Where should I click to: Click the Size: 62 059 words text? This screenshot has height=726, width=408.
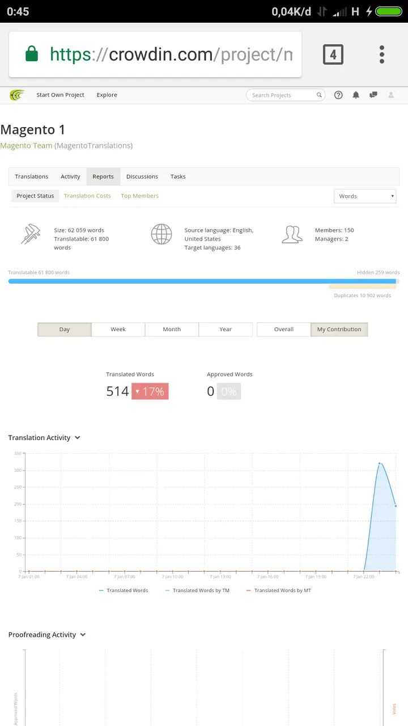tap(79, 230)
